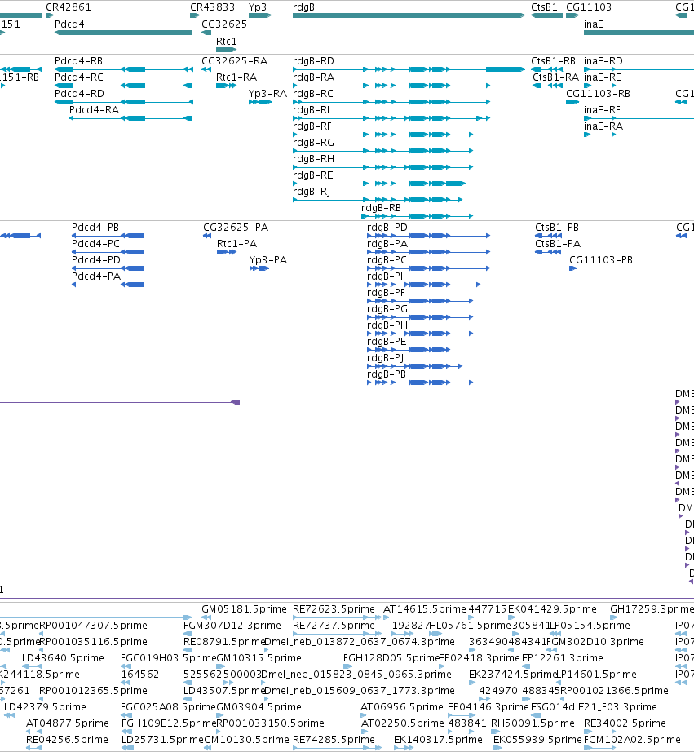Screen dimensions: 694x752
Task: Open protein CtsB1-PA label
Action: (558, 244)
